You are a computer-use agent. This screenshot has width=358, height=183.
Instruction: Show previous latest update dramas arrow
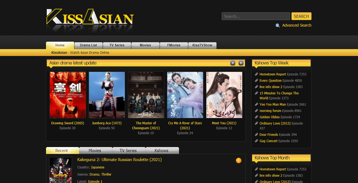pyautogui.click(x=233, y=63)
